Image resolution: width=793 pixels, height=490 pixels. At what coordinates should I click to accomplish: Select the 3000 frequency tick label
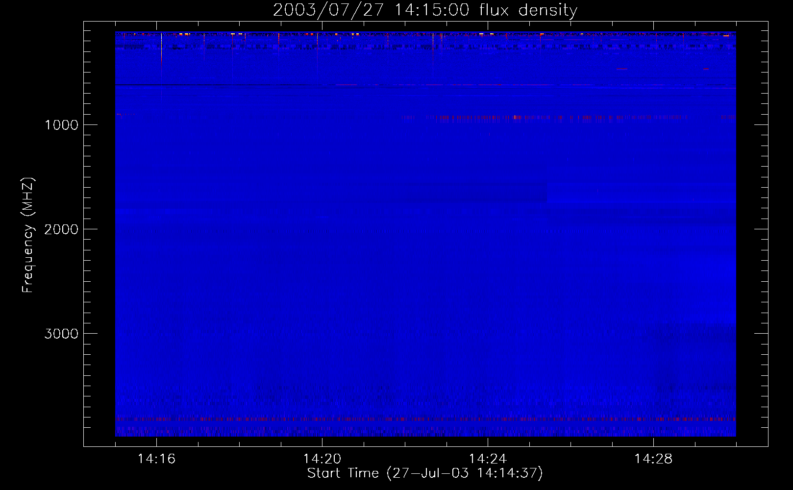point(61,334)
